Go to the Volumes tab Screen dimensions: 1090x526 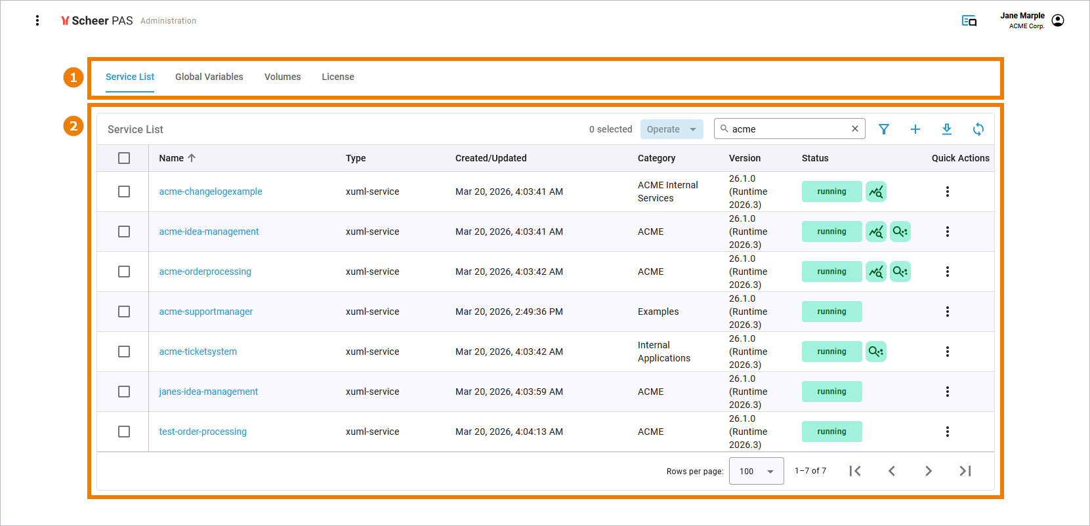tap(282, 77)
